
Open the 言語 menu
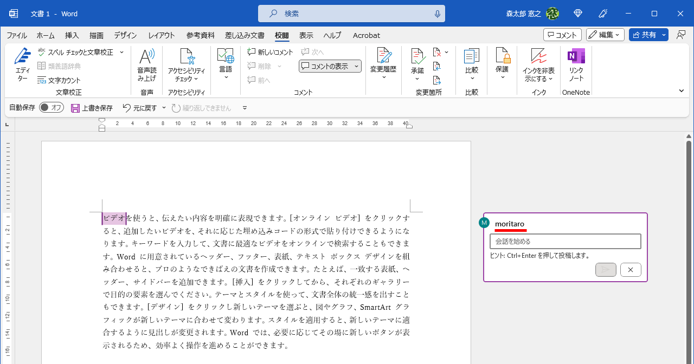point(226,65)
